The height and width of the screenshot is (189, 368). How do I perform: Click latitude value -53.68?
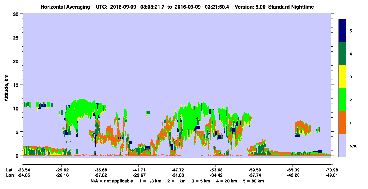click(216, 170)
